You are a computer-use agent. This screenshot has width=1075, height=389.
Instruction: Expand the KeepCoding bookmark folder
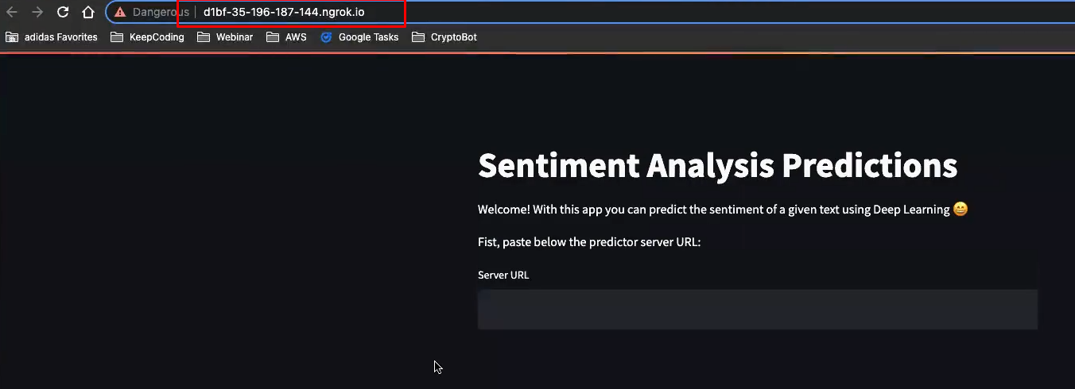tap(147, 37)
